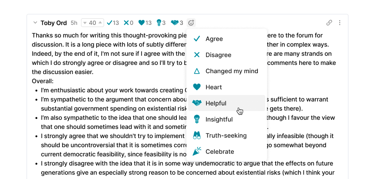Click the helpful handshake reaction count
The width and height of the screenshot is (375, 179).
tap(177, 23)
